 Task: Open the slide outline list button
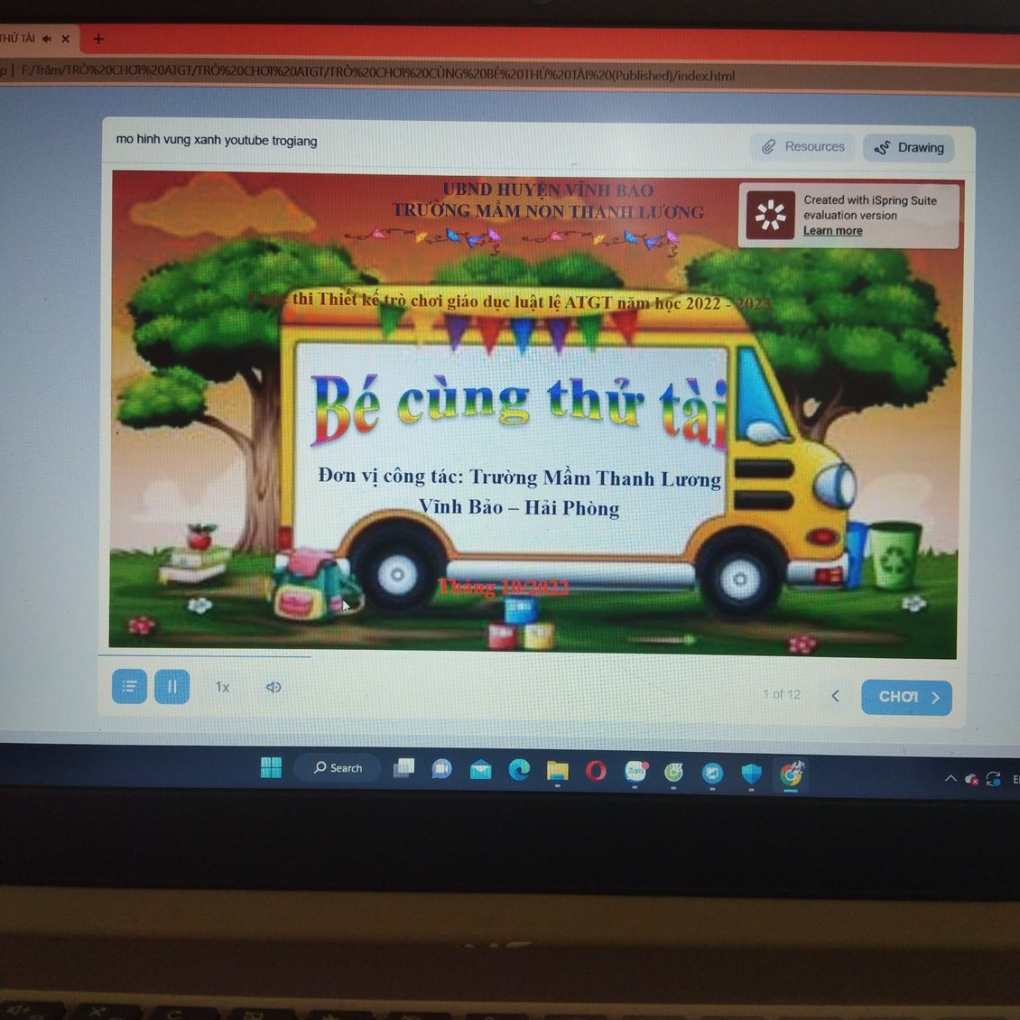[129, 687]
